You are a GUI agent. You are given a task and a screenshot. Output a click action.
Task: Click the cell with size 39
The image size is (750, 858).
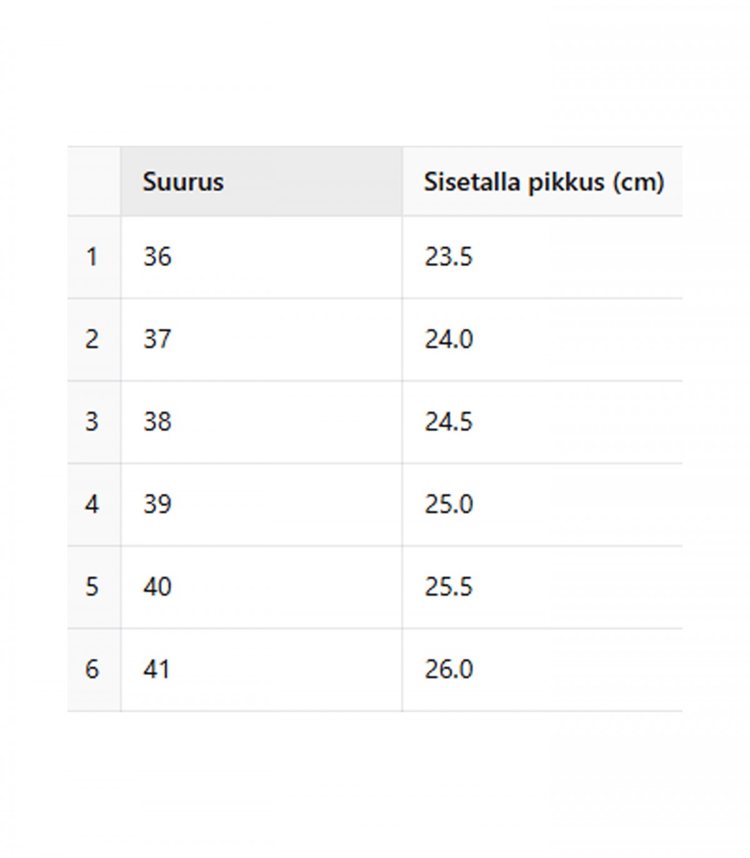click(261, 505)
